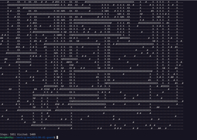
Task: Click the "Steps: 5951" output text
Action: (8, 134)
